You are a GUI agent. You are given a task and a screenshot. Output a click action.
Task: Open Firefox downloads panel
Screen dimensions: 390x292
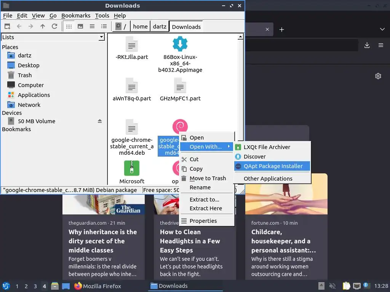click(x=367, y=45)
